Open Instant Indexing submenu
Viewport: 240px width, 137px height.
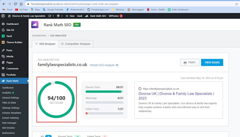[x=10, y=118]
